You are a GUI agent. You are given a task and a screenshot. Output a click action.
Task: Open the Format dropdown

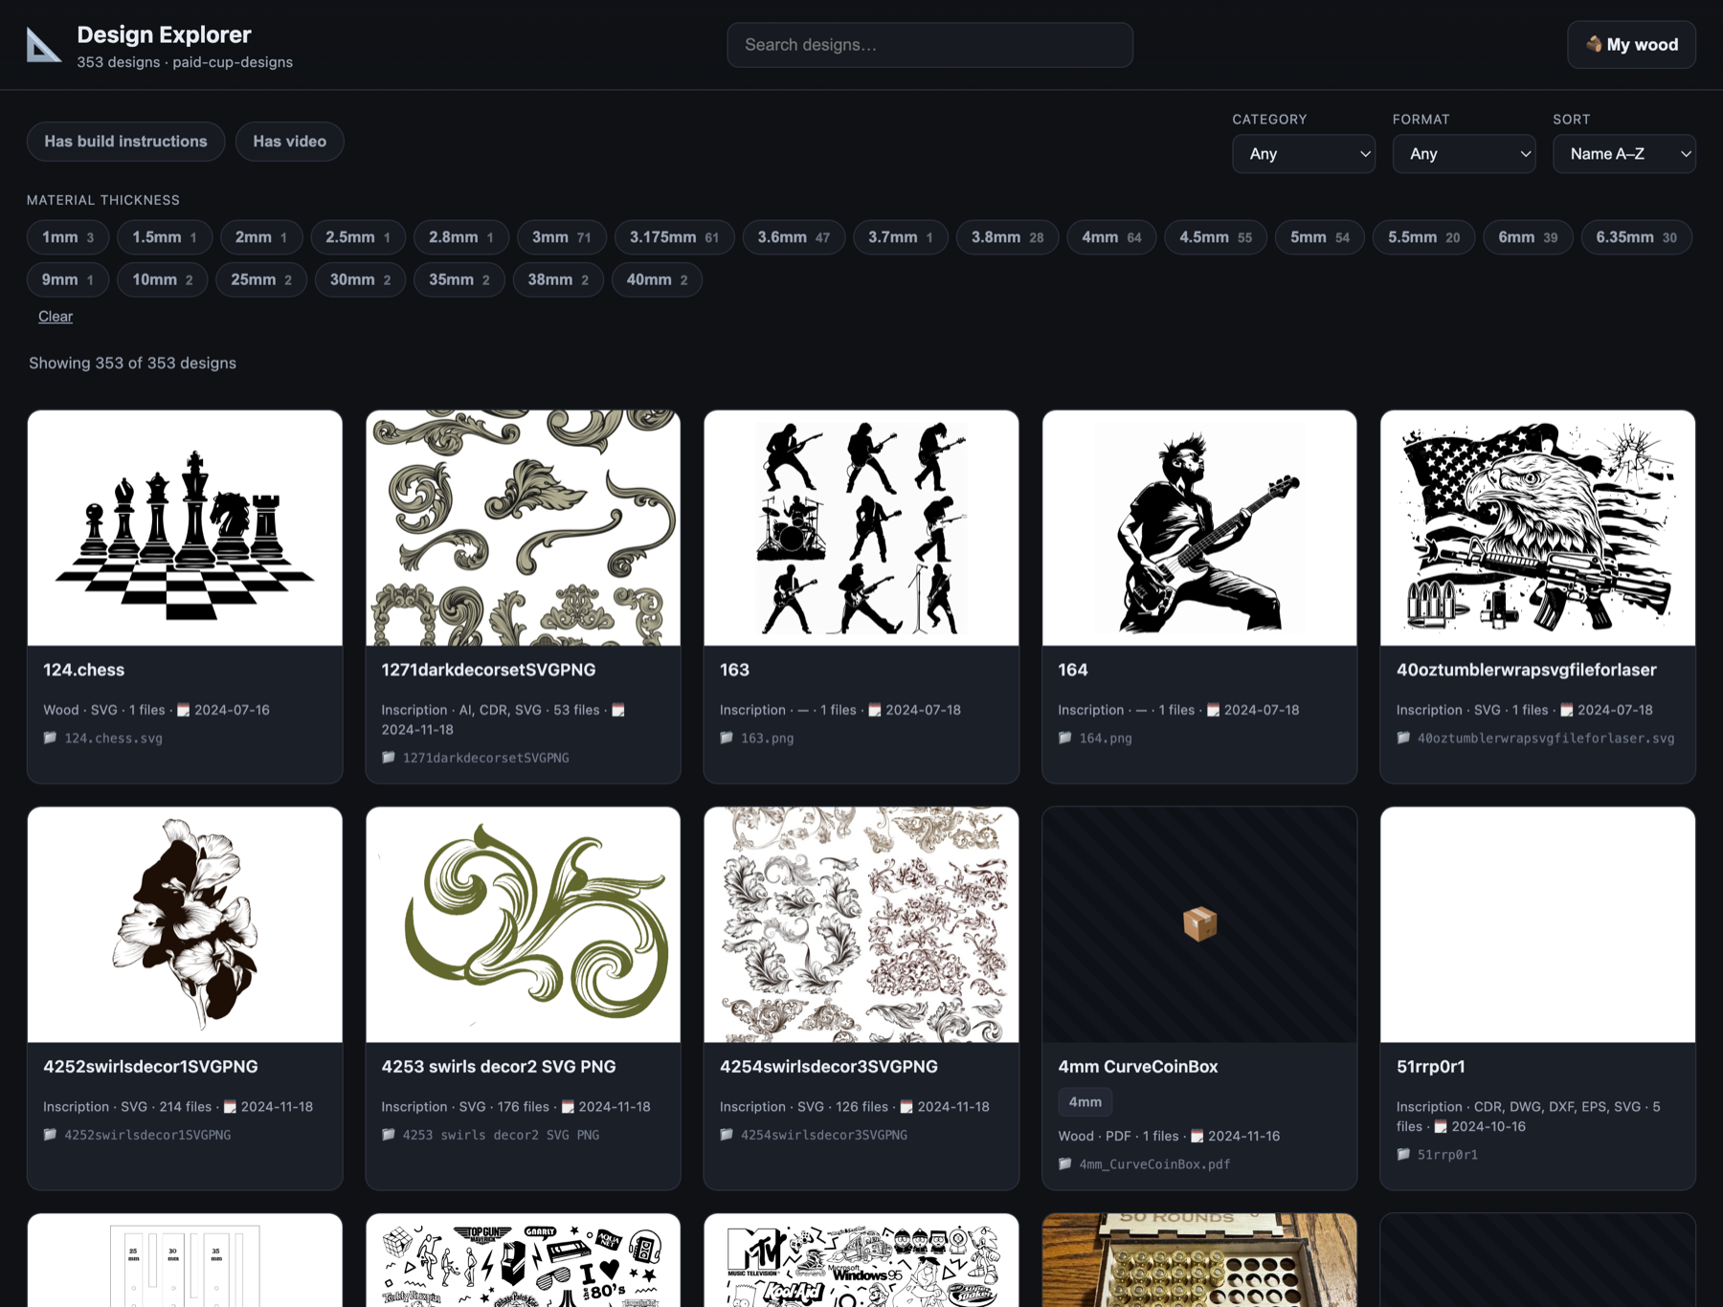pos(1464,154)
